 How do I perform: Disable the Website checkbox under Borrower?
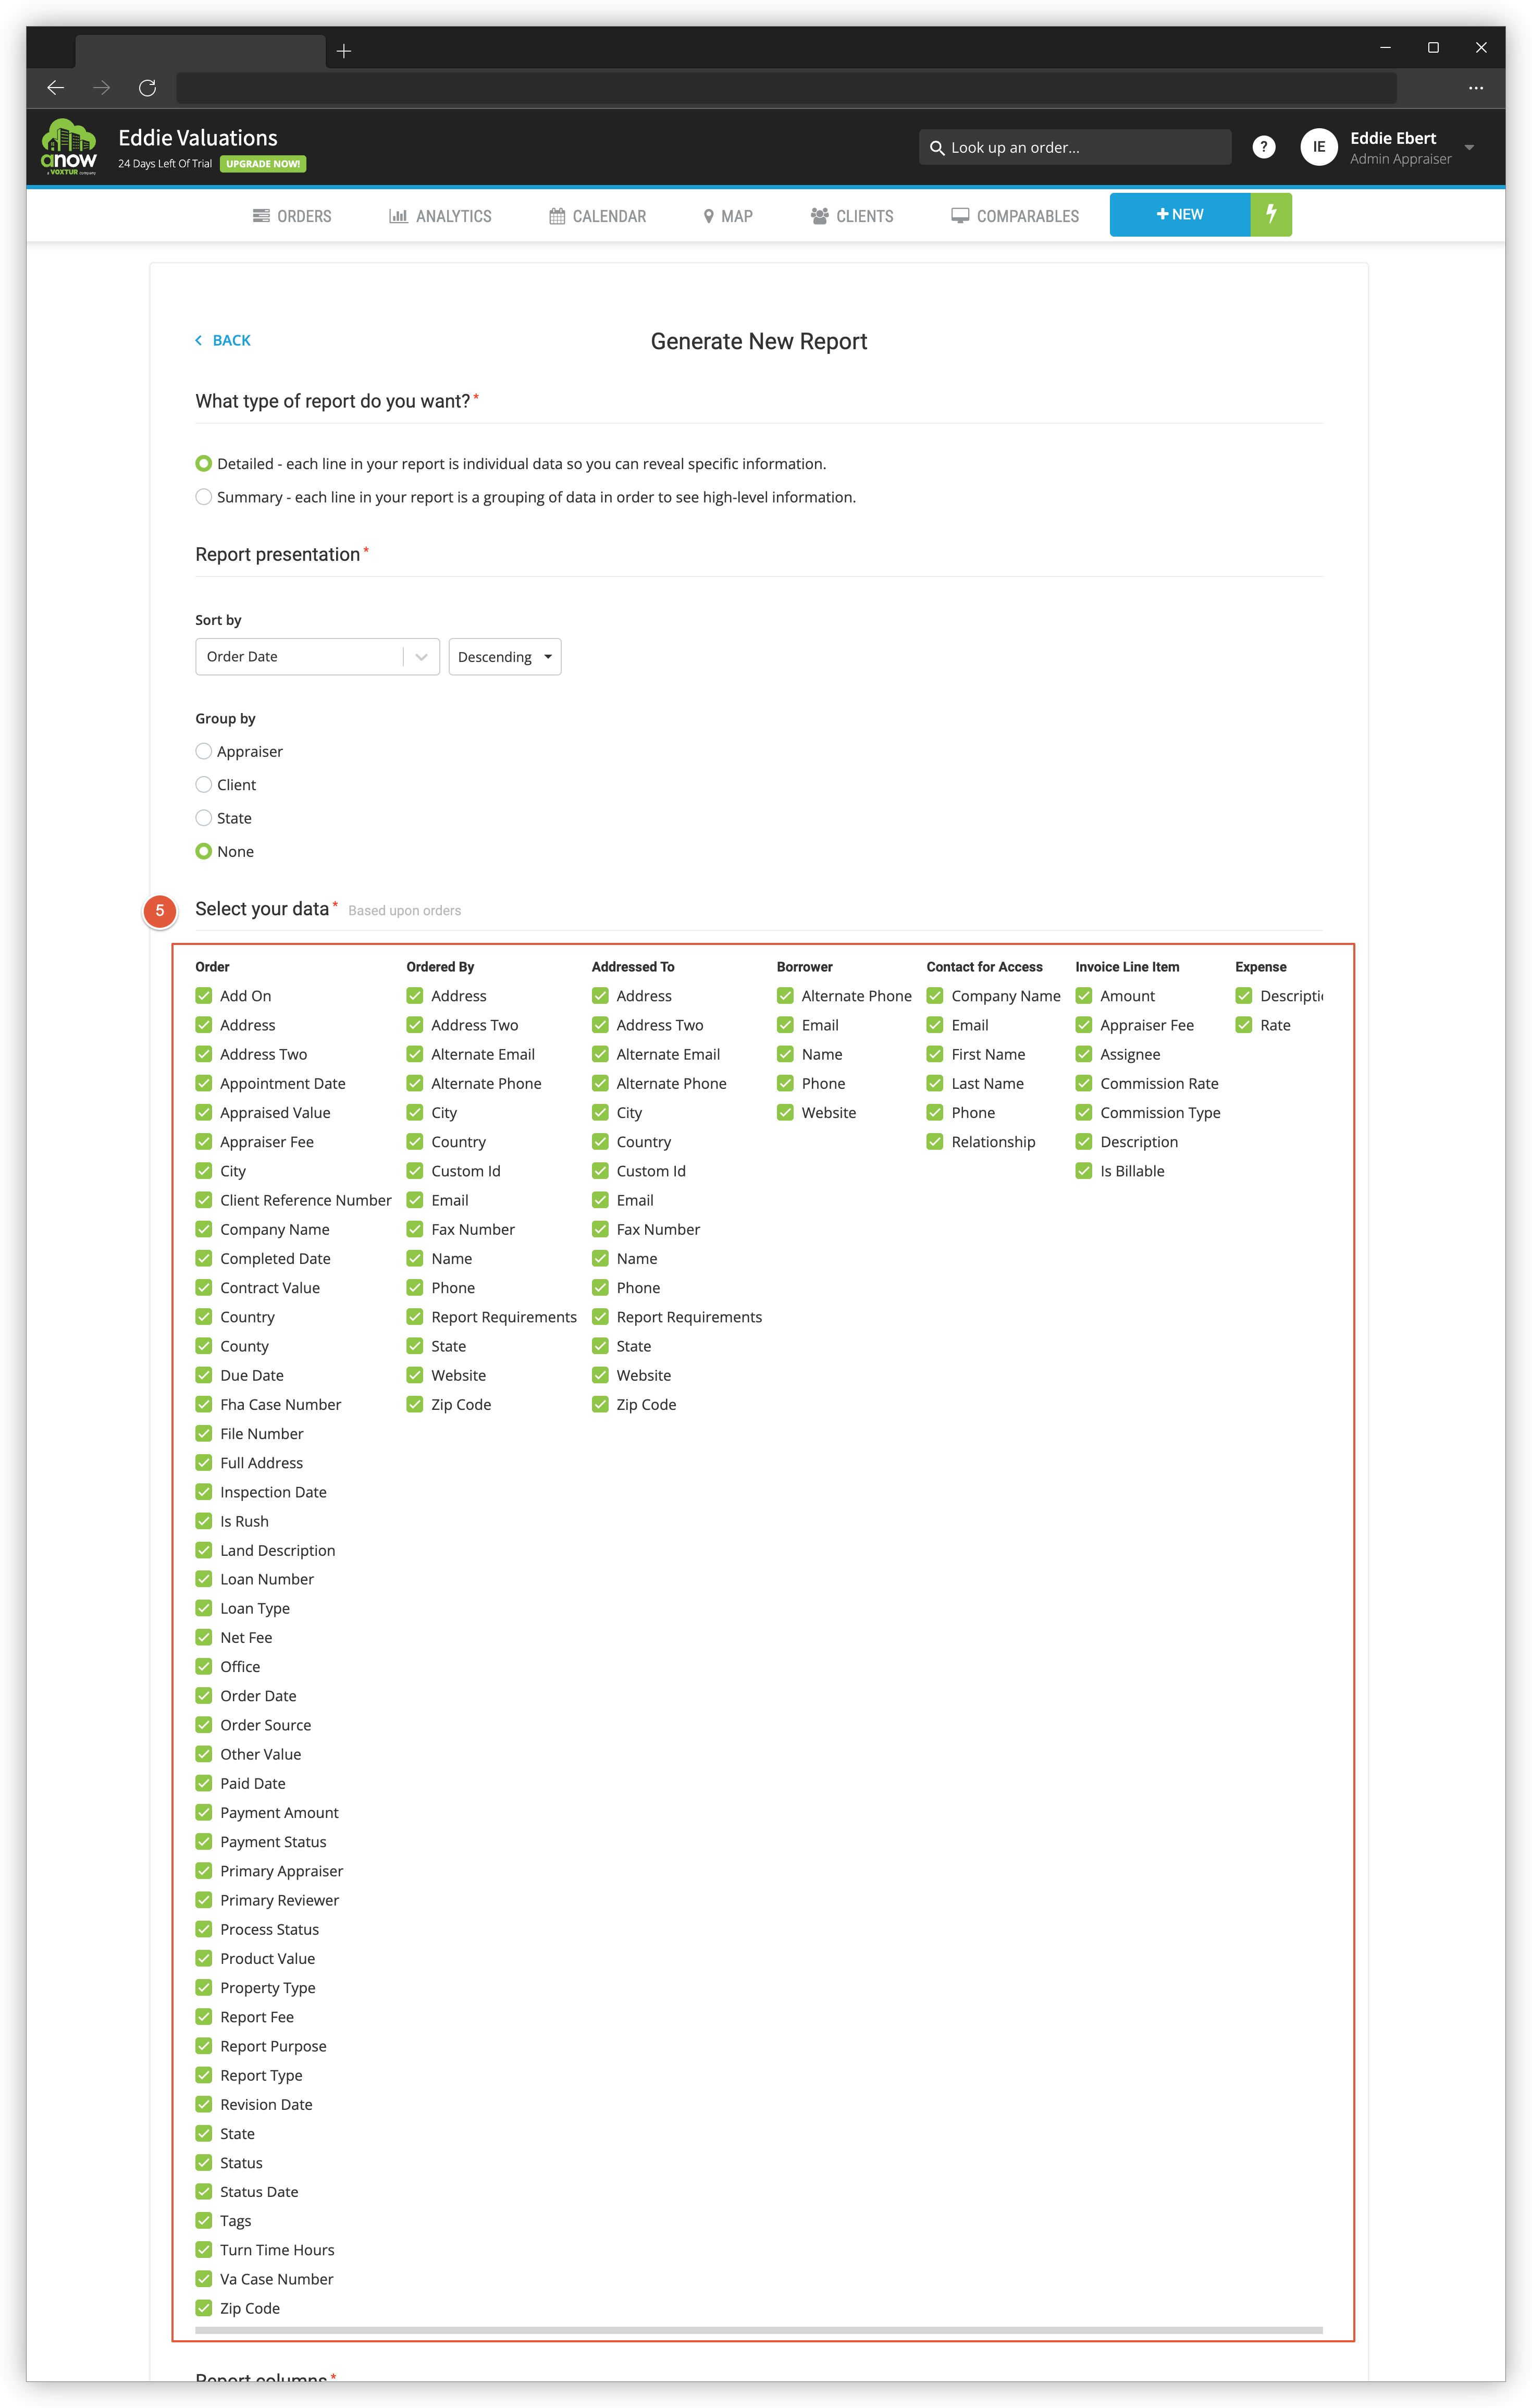(x=786, y=1112)
